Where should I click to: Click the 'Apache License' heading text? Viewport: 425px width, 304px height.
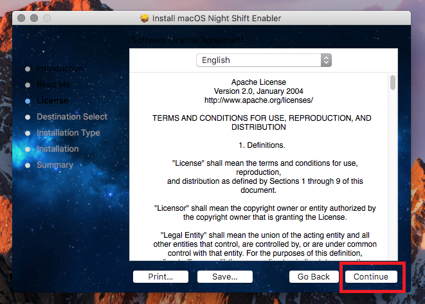(x=258, y=82)
